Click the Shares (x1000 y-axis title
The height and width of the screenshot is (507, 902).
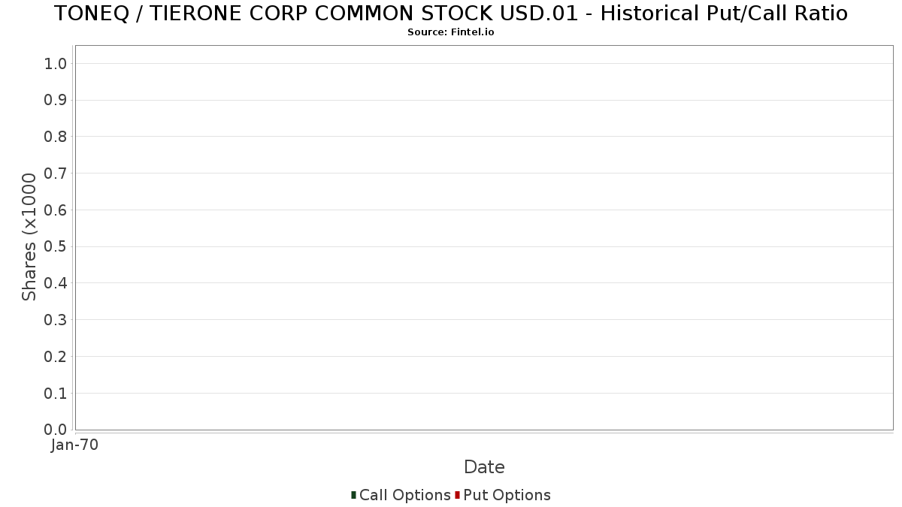pyautogui.click(x=29, y=237)
